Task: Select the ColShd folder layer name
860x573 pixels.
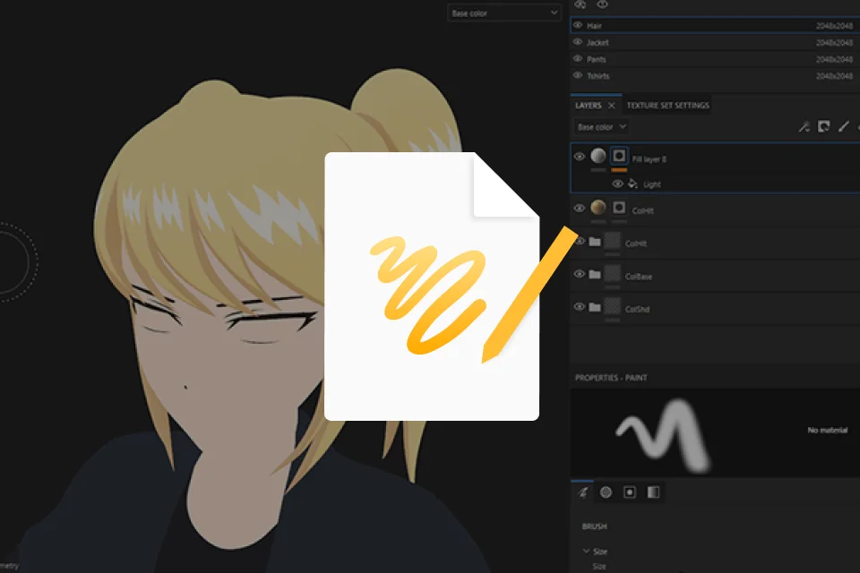Action: coord(637,309)
